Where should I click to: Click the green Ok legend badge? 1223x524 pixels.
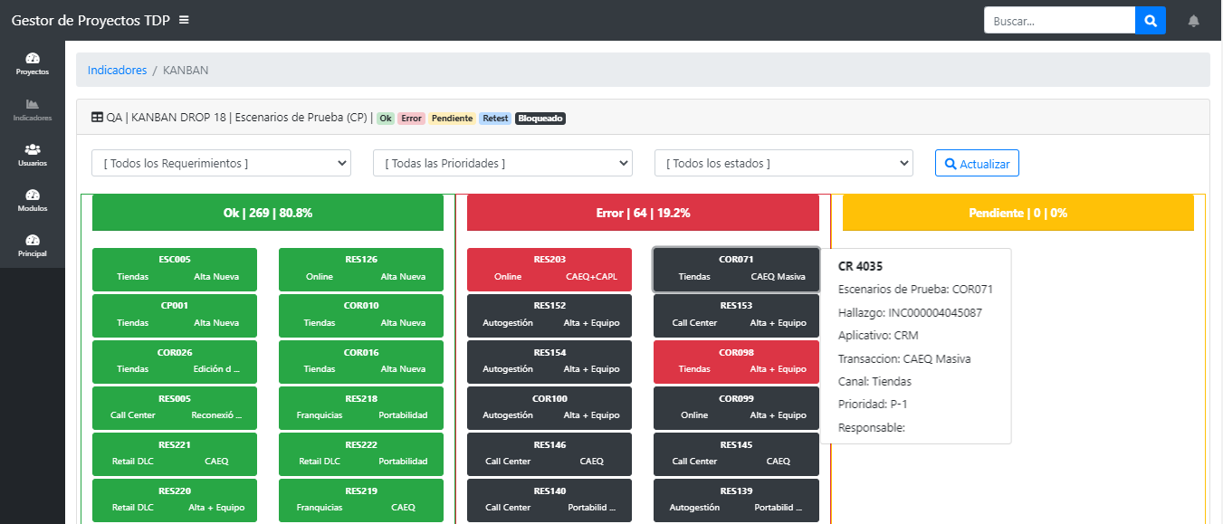point(386,119)
